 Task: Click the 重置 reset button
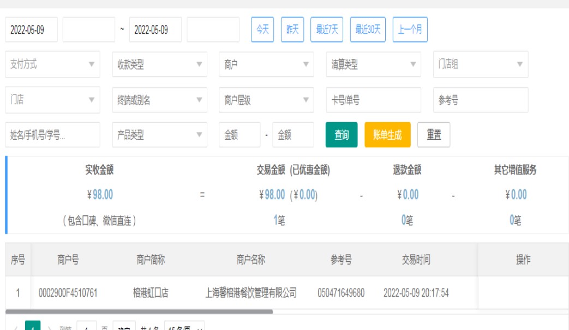click(x=434, y=135)
